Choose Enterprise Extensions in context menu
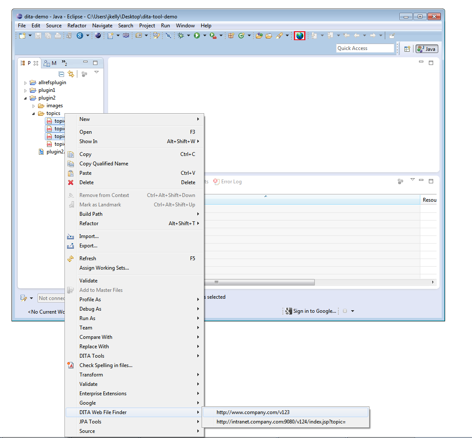The image size is (472, 438). pos(135,394)
